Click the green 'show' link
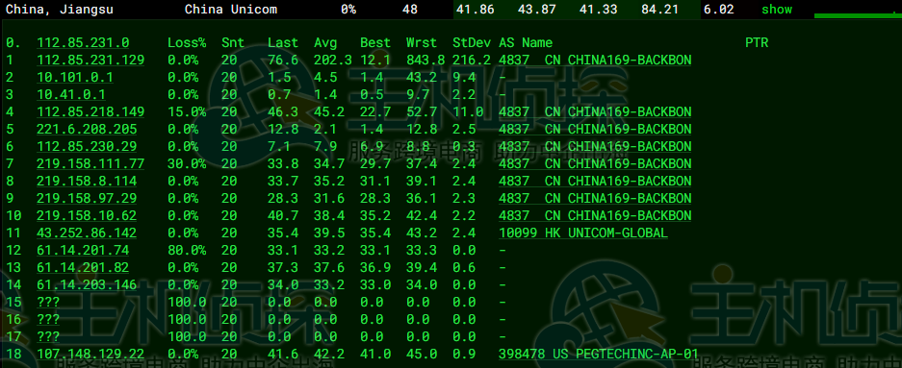 tap(777, 10)
